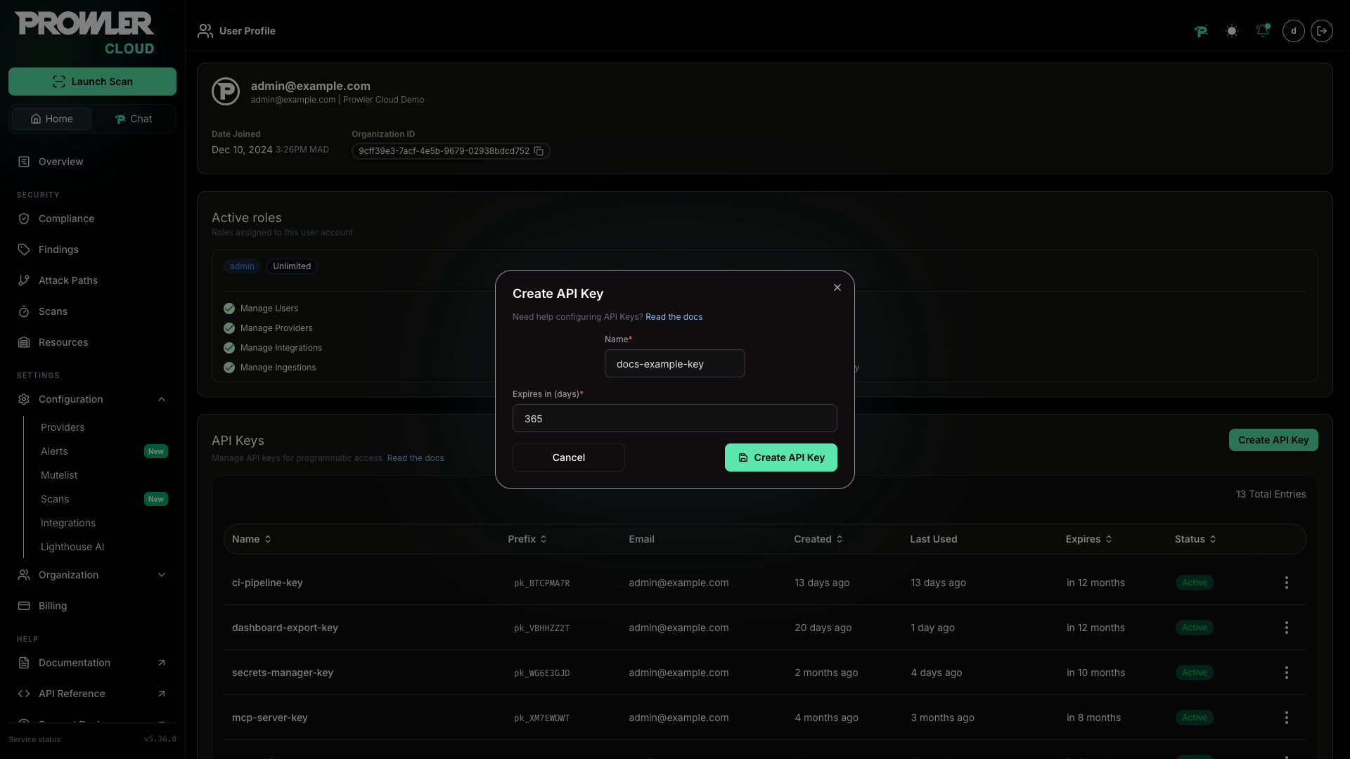Open Read the docs link in dialog
Image resolution: width=1350 pixels, height=759 pixels.
click(x=674, y=317)
